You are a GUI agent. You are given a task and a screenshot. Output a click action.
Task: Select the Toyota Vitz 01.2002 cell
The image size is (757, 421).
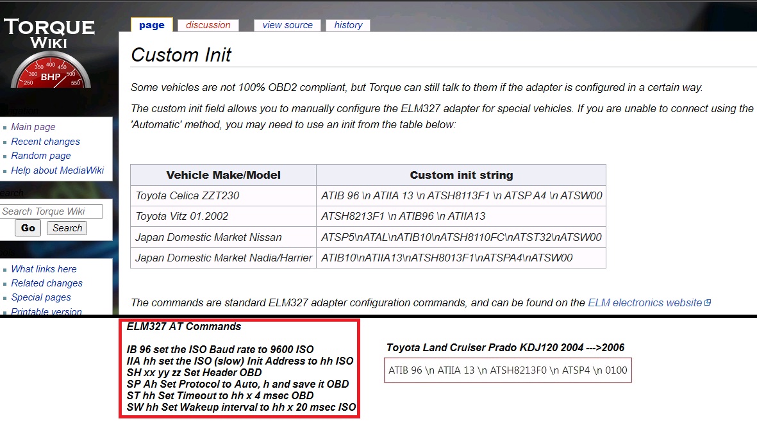(223, 217)
